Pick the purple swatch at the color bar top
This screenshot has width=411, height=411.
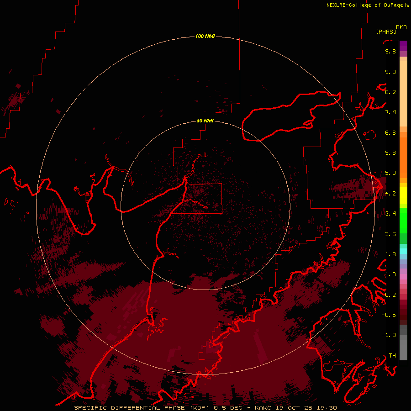click(x=403, y=46)
